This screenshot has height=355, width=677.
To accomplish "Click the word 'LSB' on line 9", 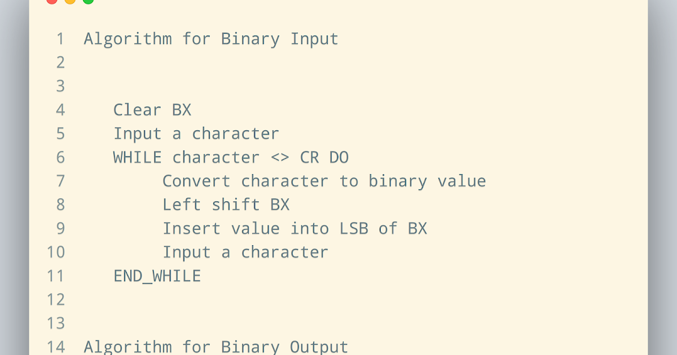I will click(x=354, y=228).
